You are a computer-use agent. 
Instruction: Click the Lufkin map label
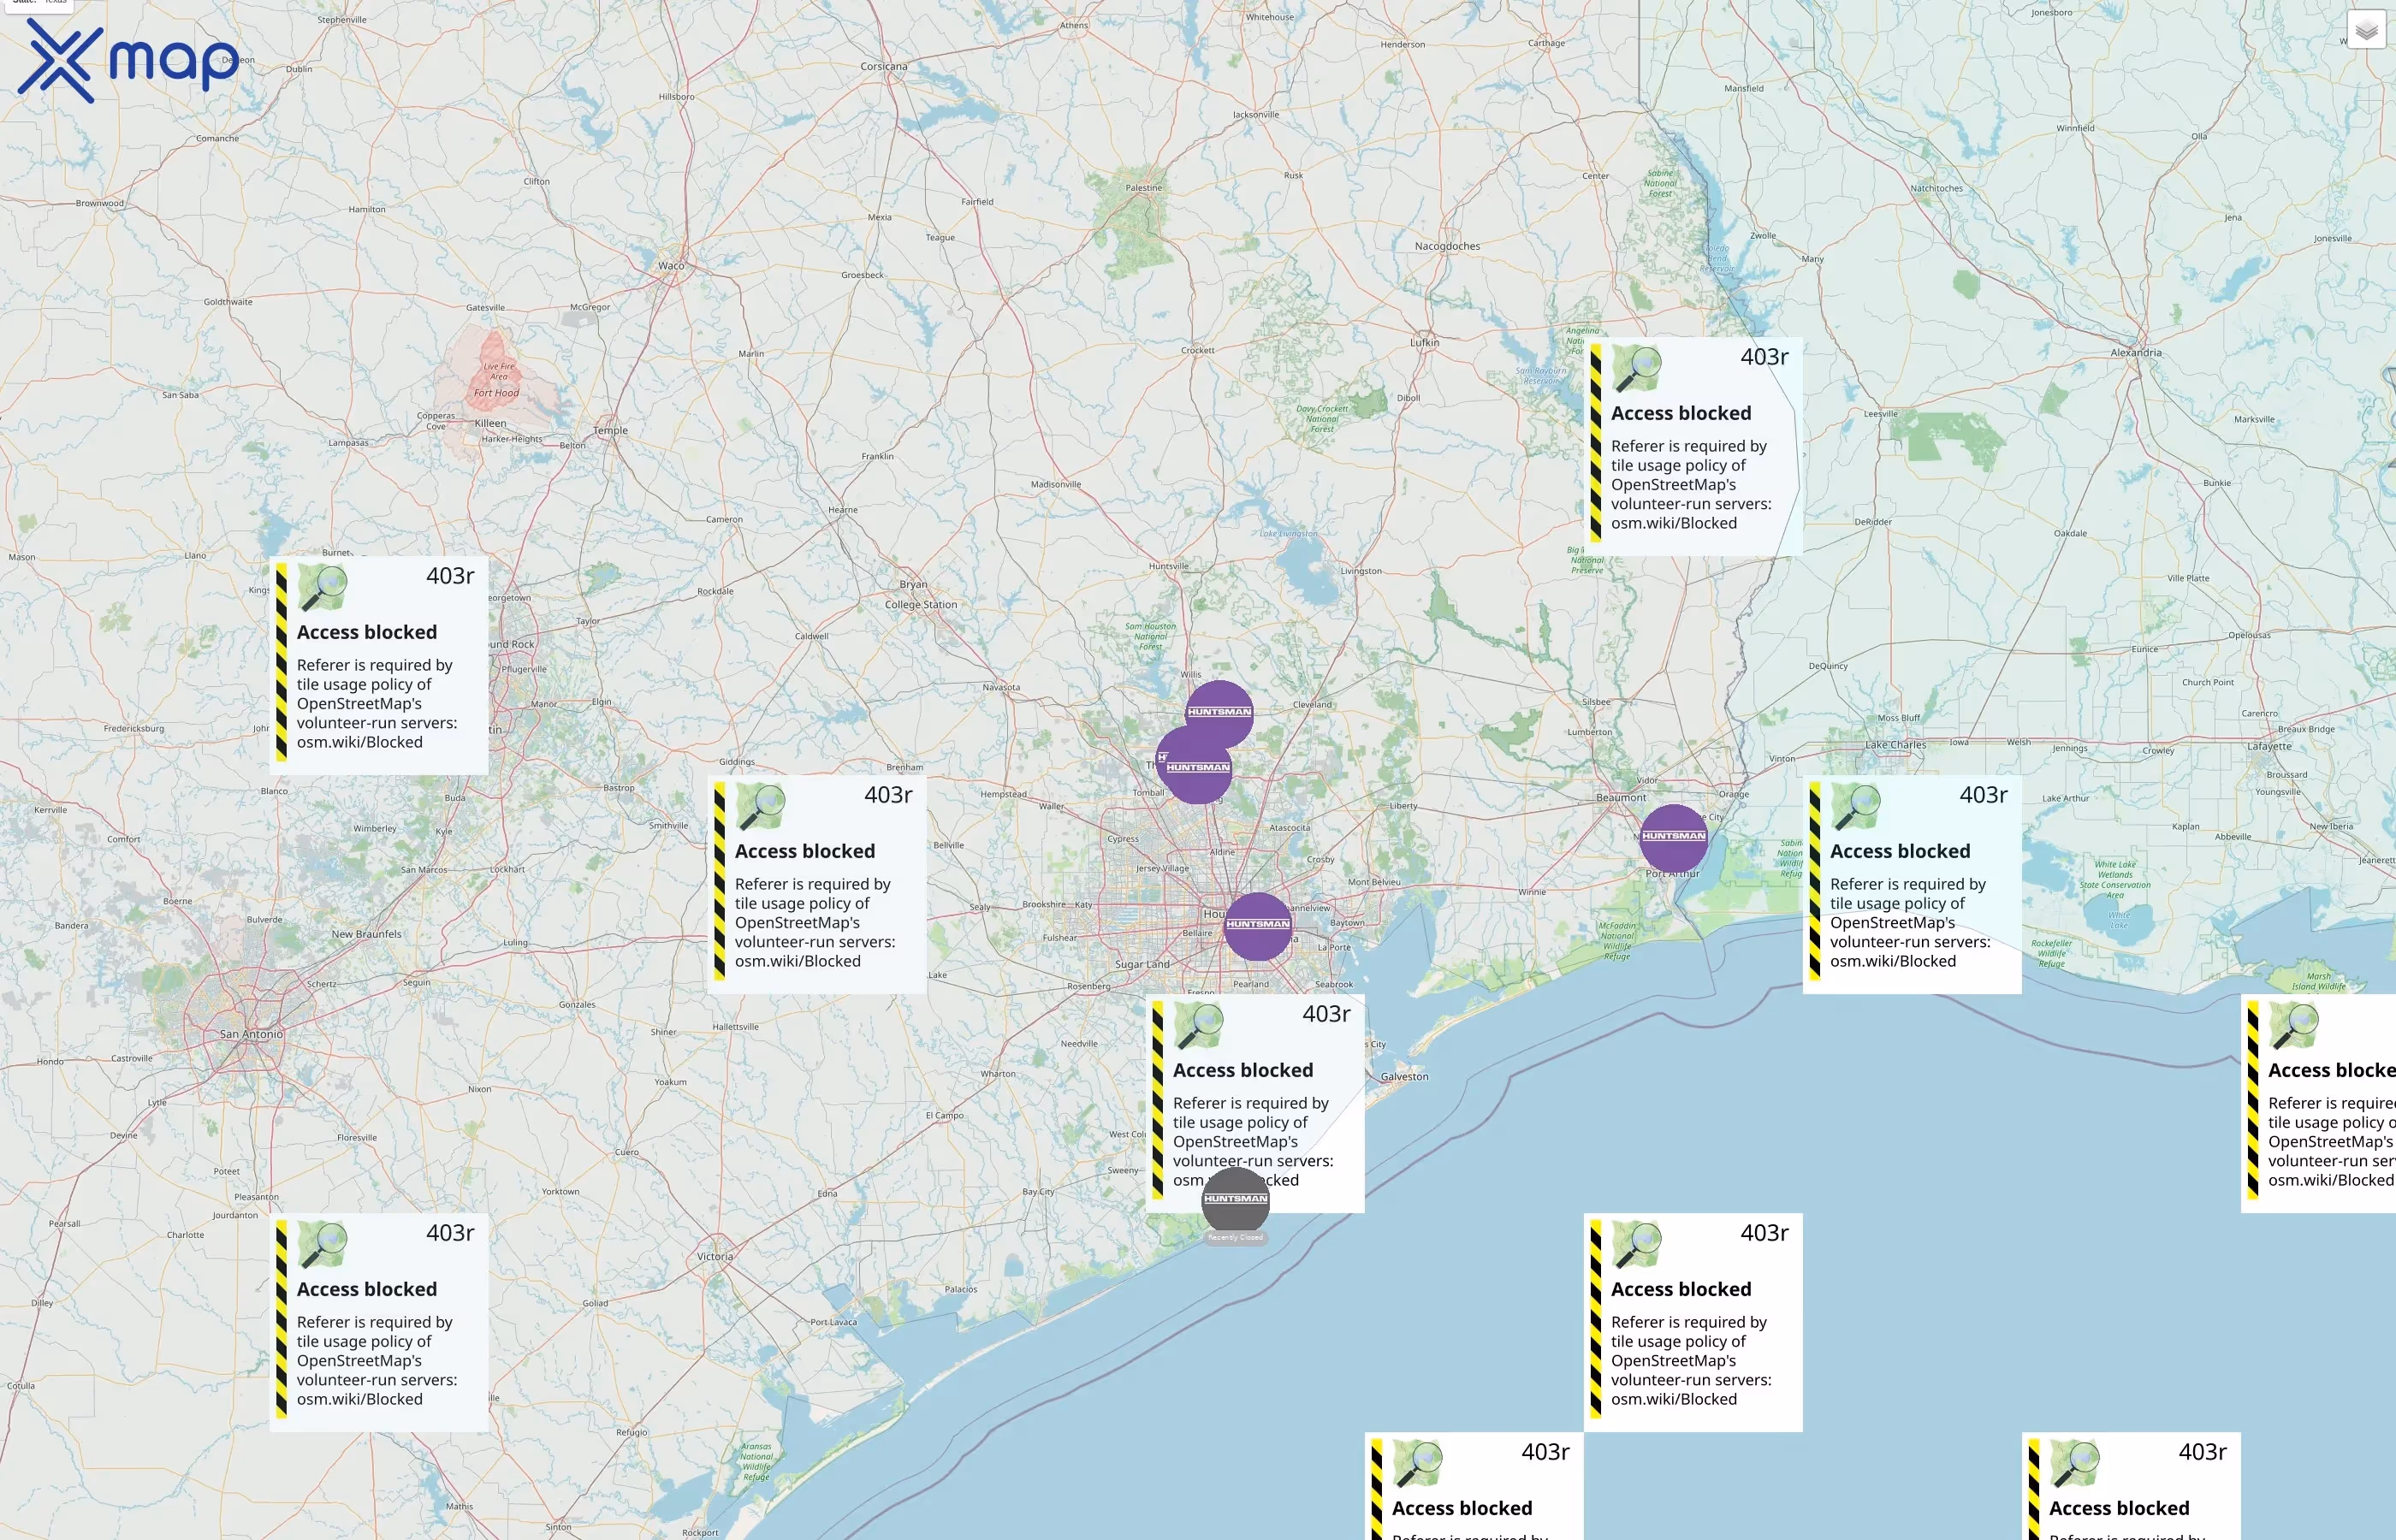1425,343
